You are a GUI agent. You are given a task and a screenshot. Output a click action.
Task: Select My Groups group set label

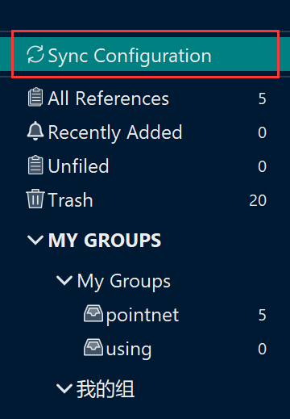(x=124, y=282)
